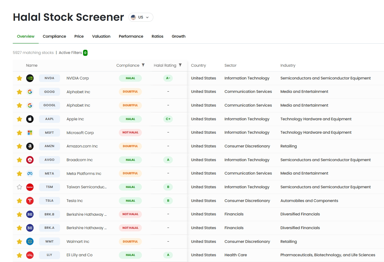Click the NVIDIA company logo icon
Image resolution: width=384 pixels, height=262 pixels.
tap(30, 78)
